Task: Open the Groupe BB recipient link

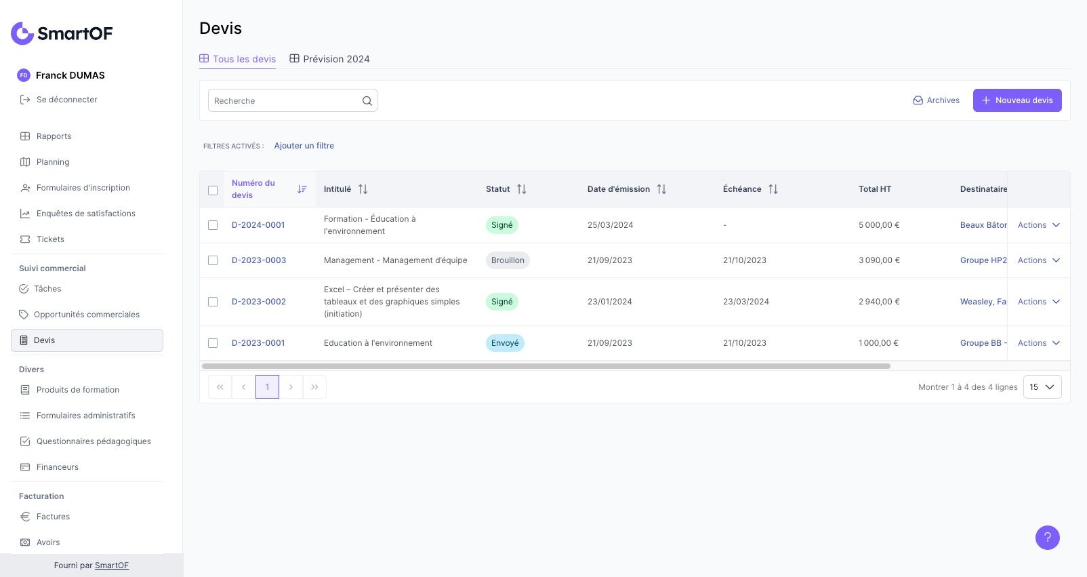Action: pyautogui.click(x=983, y=343)
